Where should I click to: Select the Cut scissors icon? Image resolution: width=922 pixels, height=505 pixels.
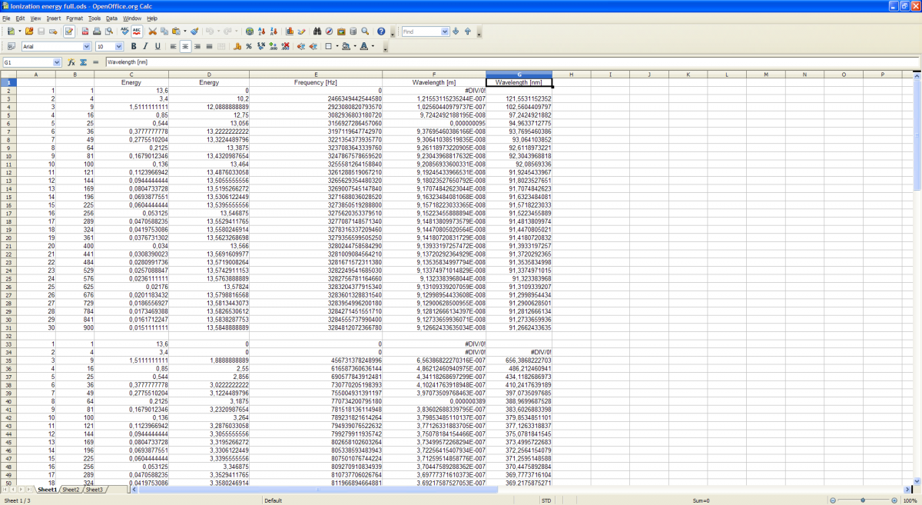152,32
